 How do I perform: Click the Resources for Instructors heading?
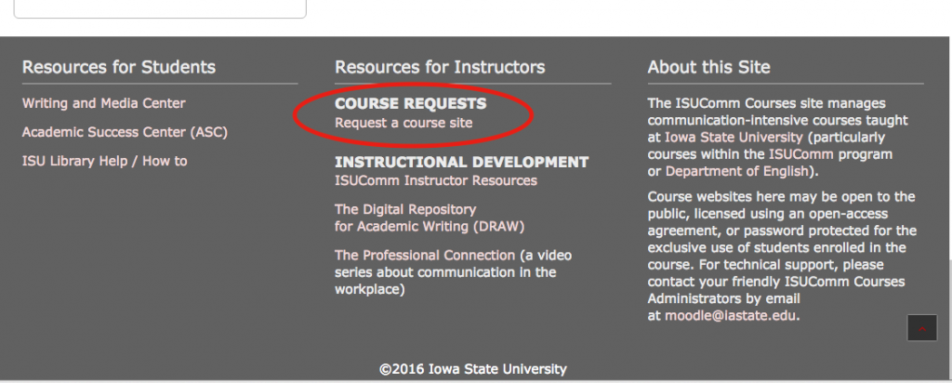tap(440, 67)
